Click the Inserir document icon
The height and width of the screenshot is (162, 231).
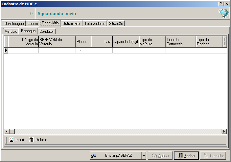tap(12, 140)
